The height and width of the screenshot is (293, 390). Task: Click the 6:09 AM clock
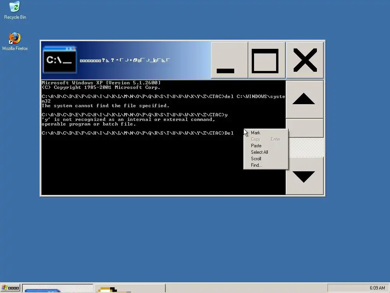coord(377,288)
